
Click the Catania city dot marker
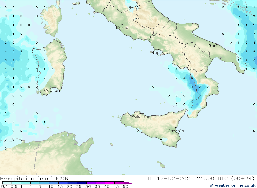click(x=176, y=128)
